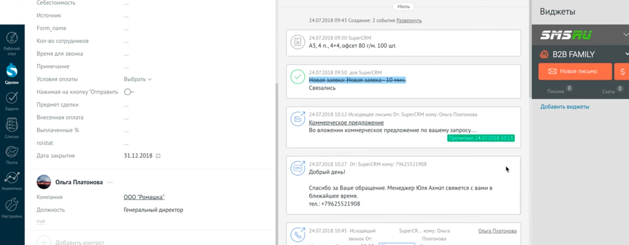This screenshot has width=629, height=245.
Task: Toggle the Нажимая на кнопку Отправить switch
Action: [x=129, y=92]
